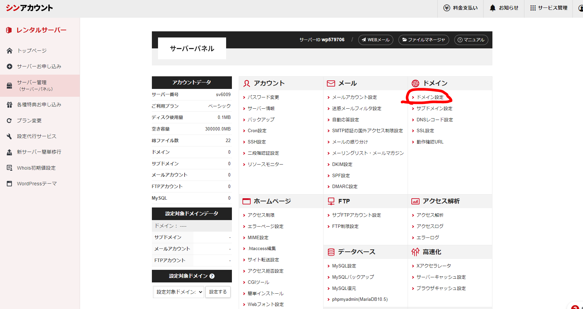The image size is (583, 309).
Task: Open メールアカウント設定 link
Action: click(x=354, y=97)
